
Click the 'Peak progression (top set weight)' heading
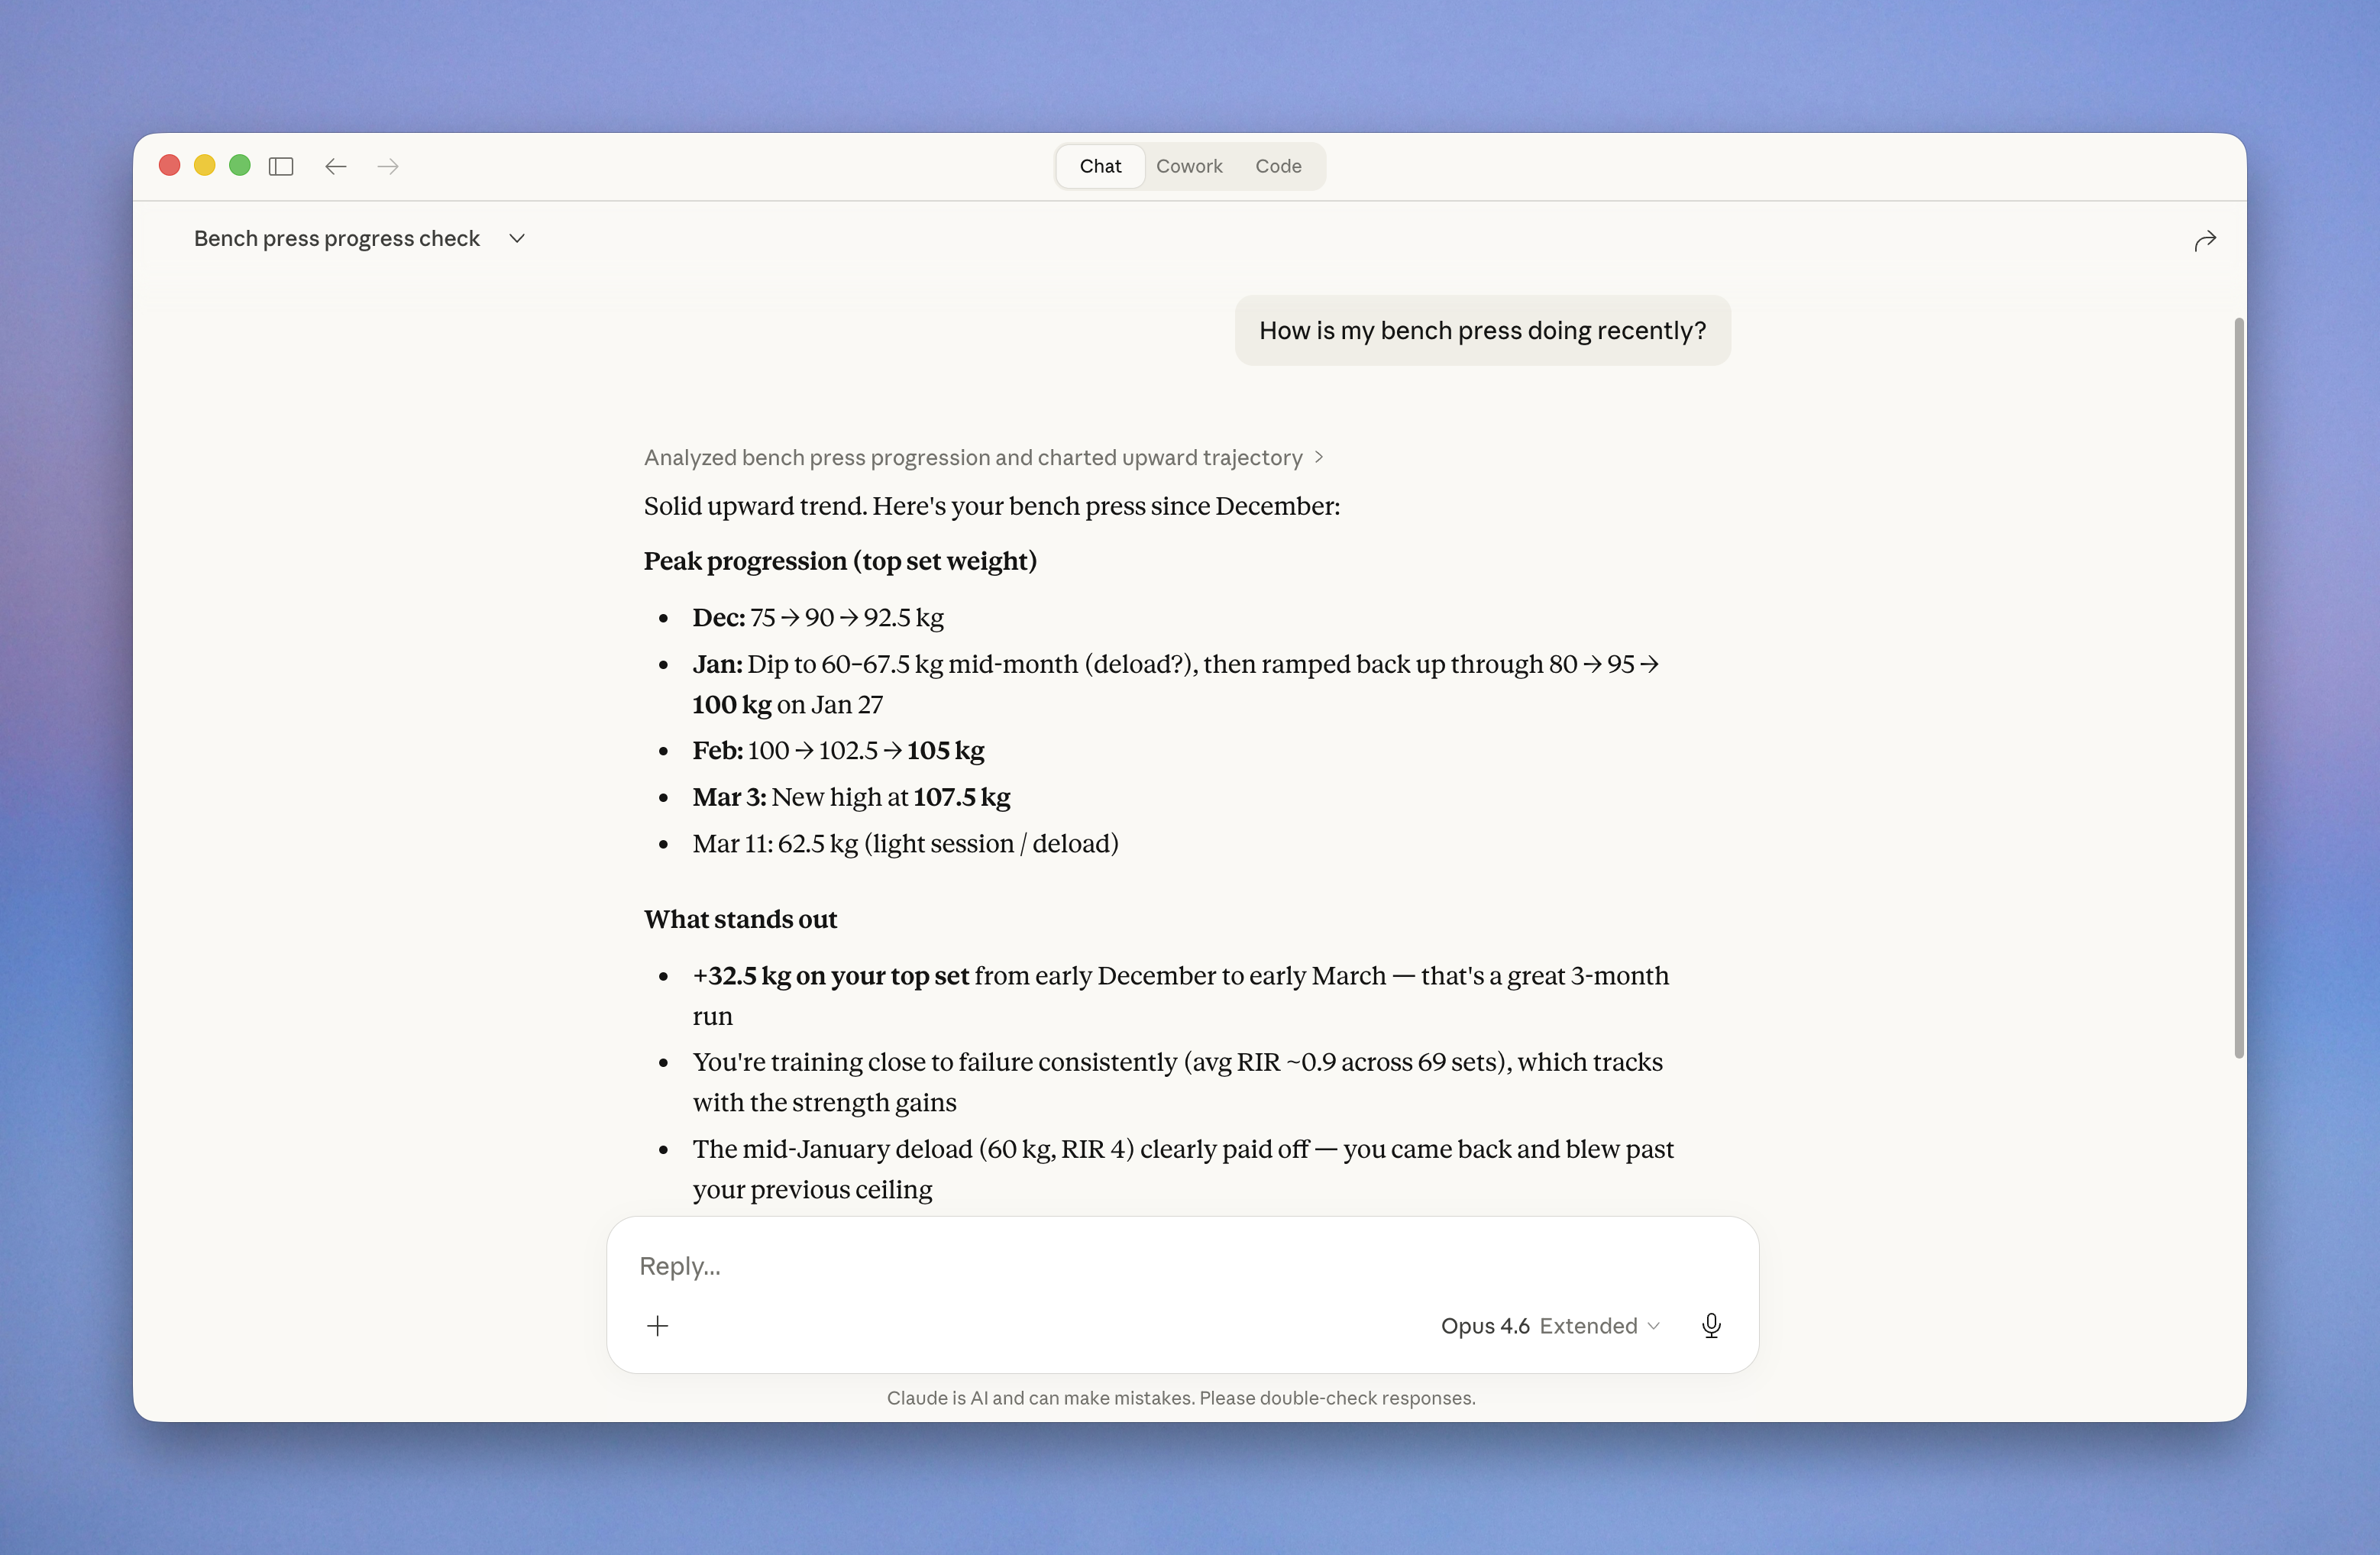840,562
